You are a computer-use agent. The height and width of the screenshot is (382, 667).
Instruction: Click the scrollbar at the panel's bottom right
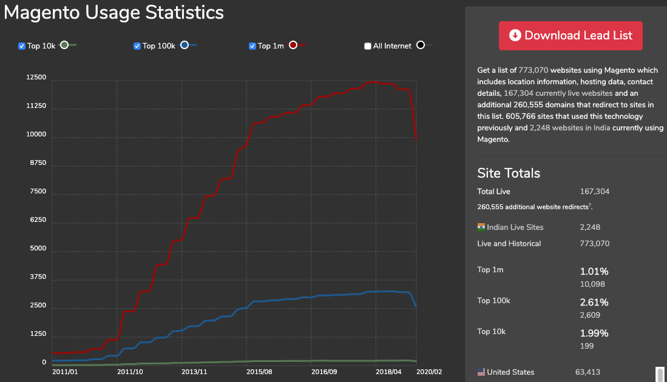coord(660,374)
